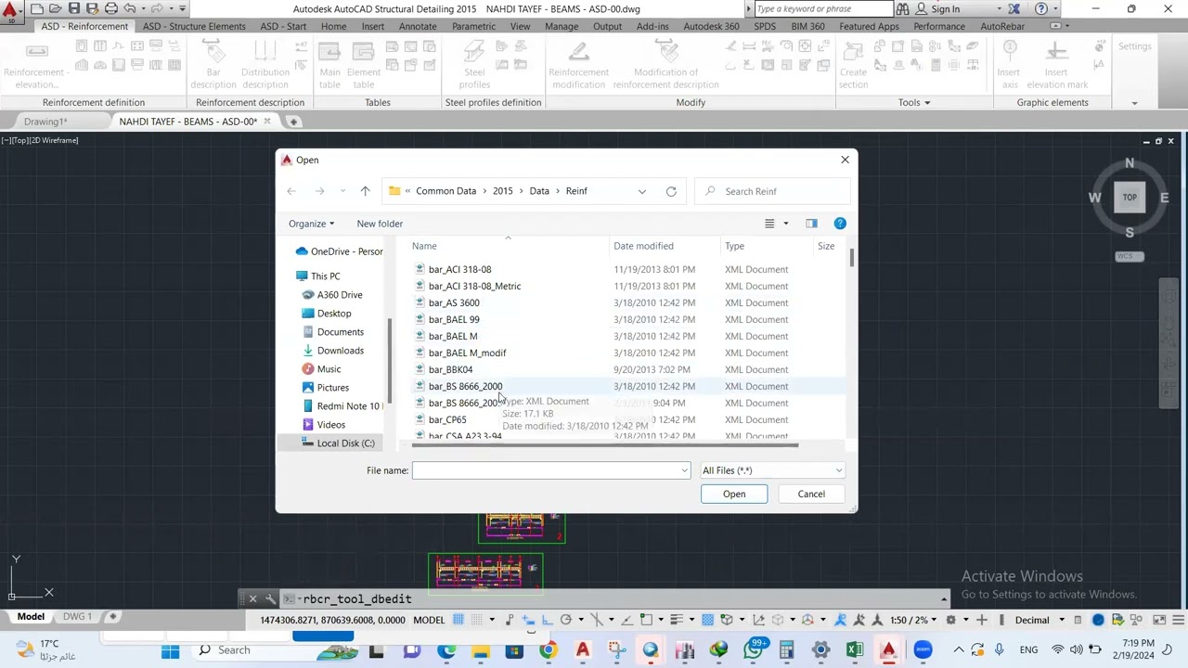This screenshot has height=668, width=1188.
Task: Switch to the AutoRebar ribbon tab
Action: pos(1002,26)
